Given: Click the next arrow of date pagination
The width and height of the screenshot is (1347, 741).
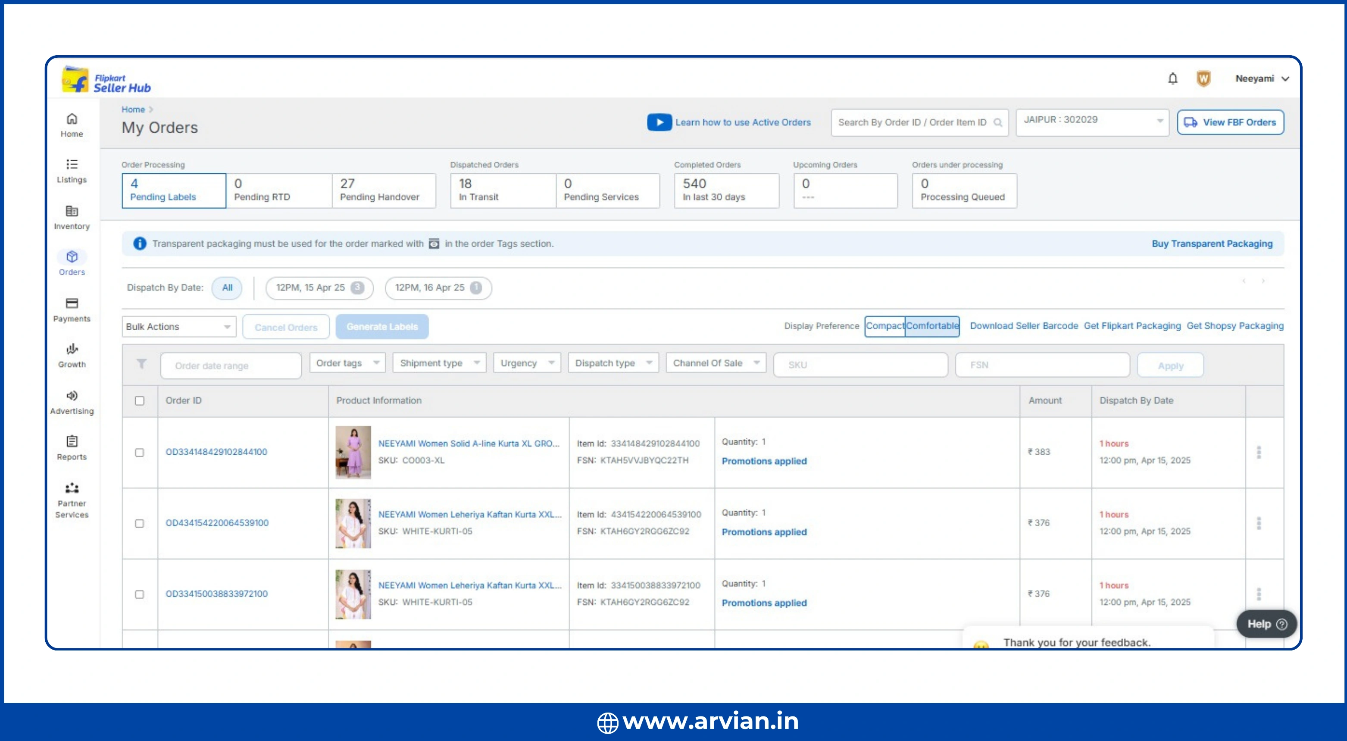Looking at the screenshot, I should [1263, 281].
